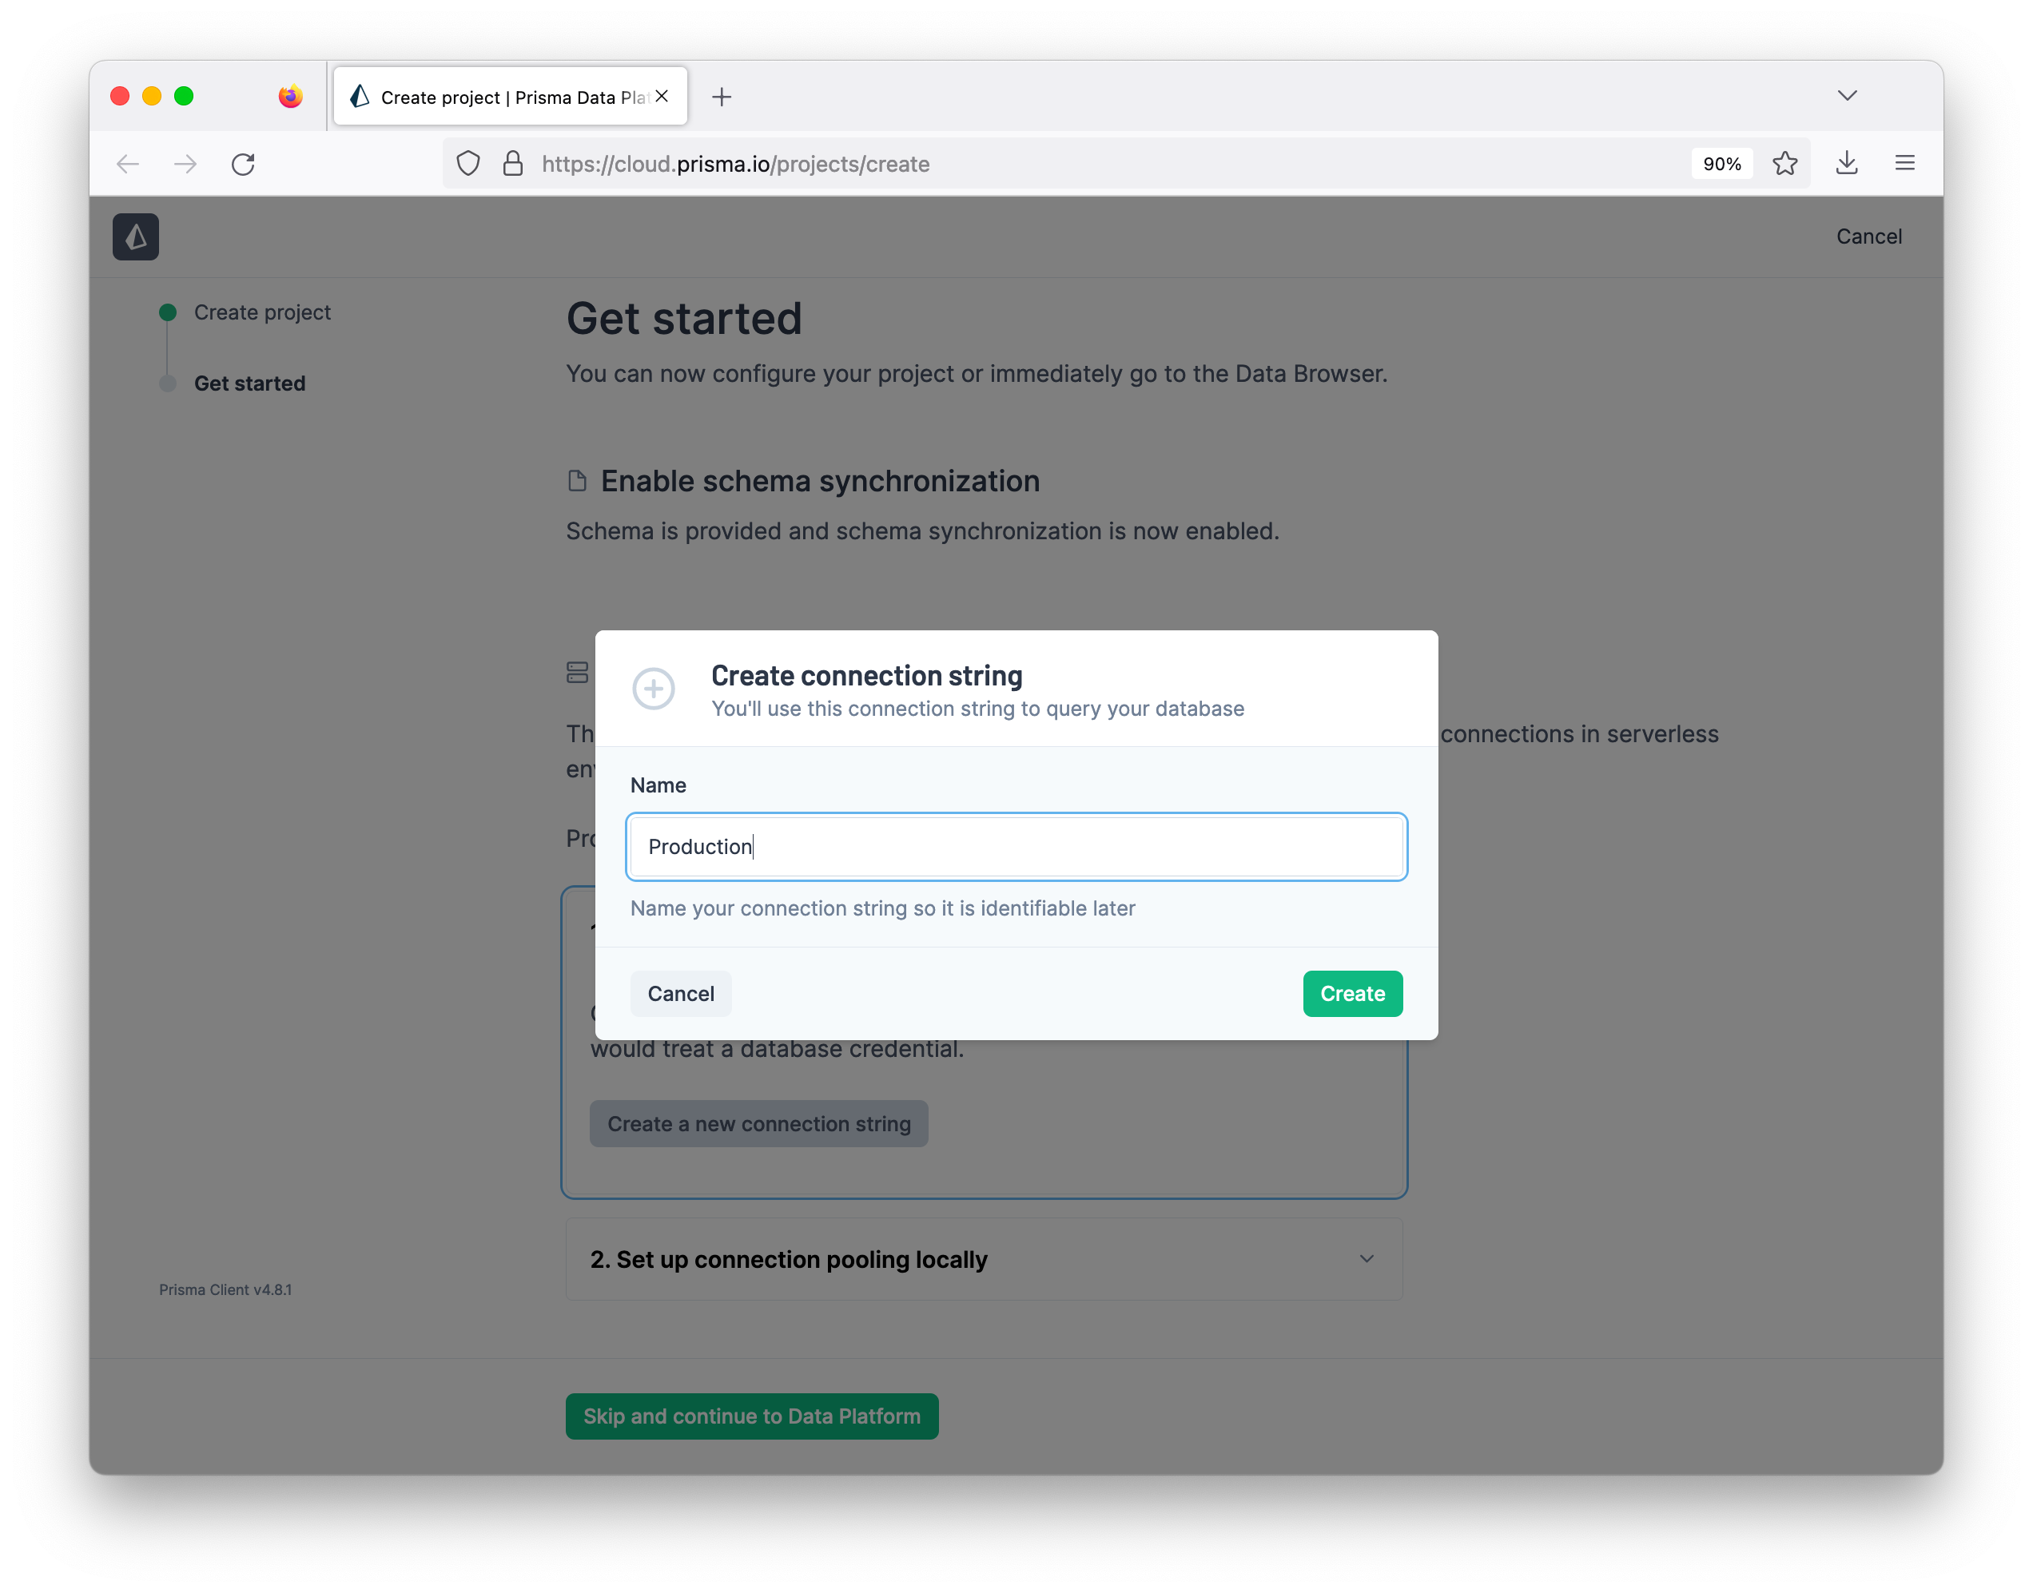The width and height of the screenshot is (2033, 1593).
Task: Click Skip and continue to Data Platform button
Action: (751, 1415)
